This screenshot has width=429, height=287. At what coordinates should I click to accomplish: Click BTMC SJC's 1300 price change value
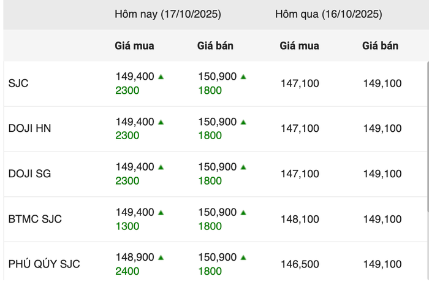[x=127, y=226]
